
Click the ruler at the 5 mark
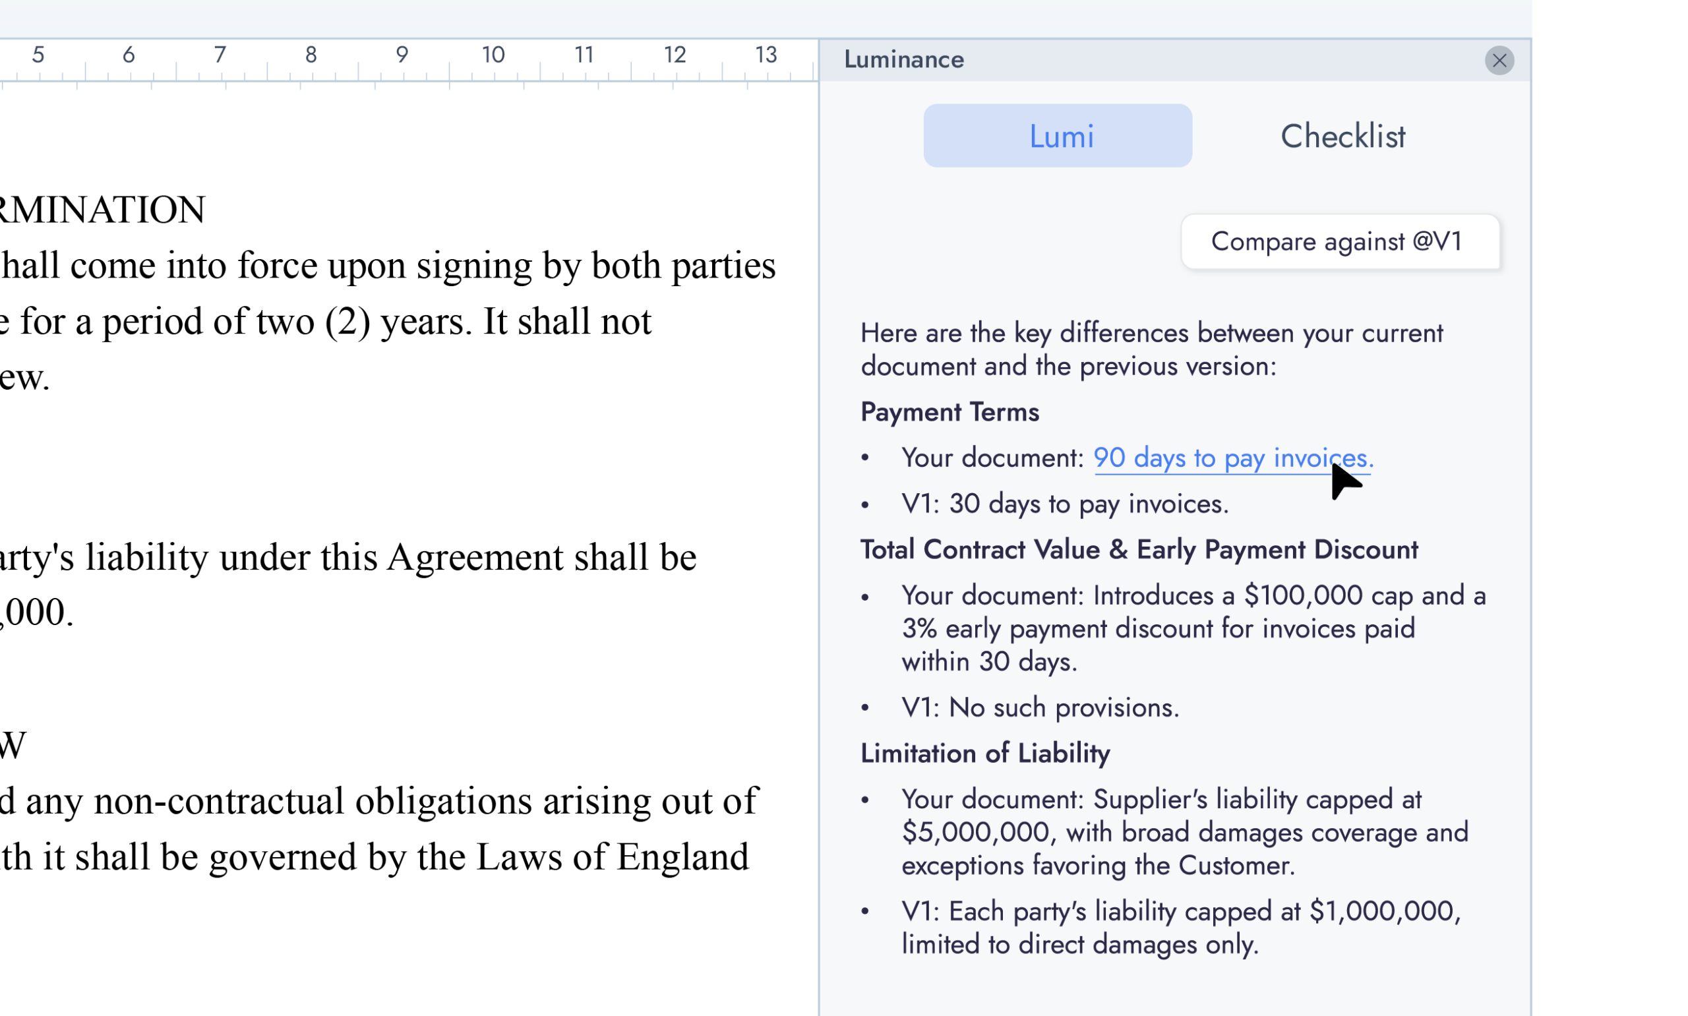click(38, 55)
